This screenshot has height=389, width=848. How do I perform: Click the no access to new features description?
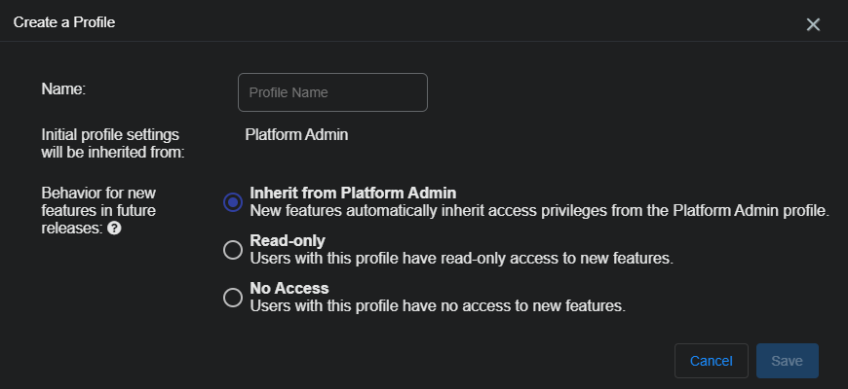(x=437, y=305)
